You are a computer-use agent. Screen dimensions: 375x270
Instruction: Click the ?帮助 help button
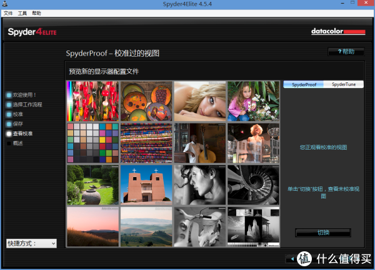[346, 52]
